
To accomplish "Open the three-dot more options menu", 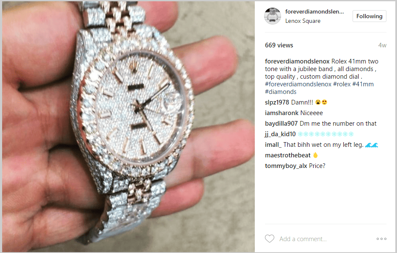I will click(x=381, y=239).
